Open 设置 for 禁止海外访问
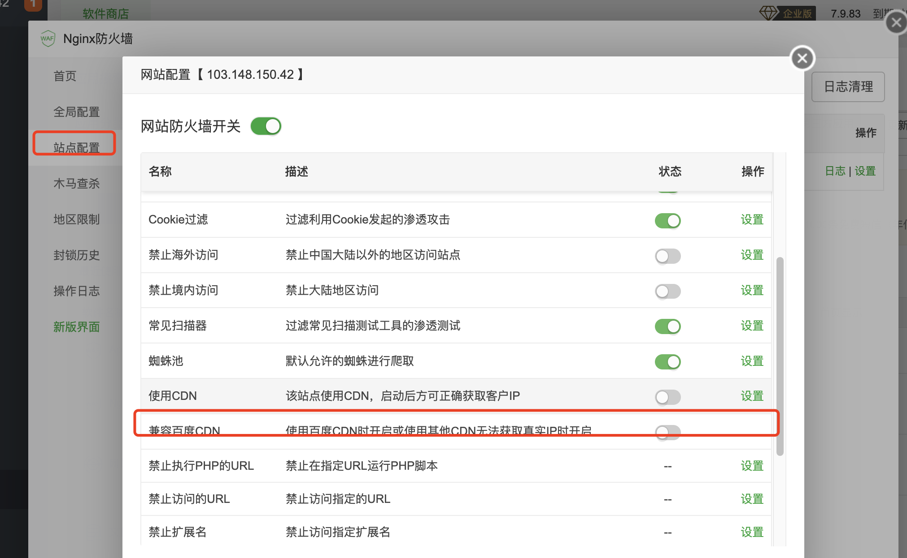 point(752,255)
